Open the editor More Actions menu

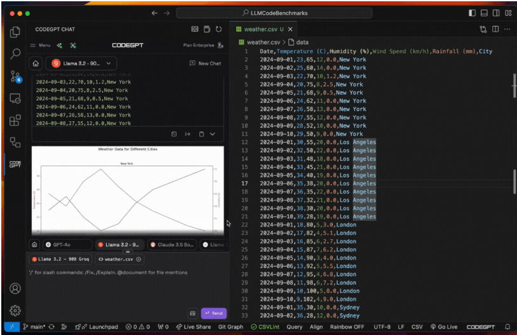click(x=507, y=29)
